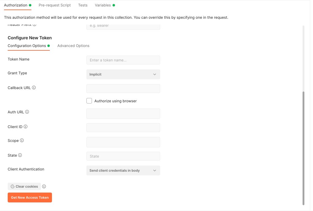Expand the Grant Type chevron arrow
This screenshot has height=211, width=313.
tap(155, 74)
